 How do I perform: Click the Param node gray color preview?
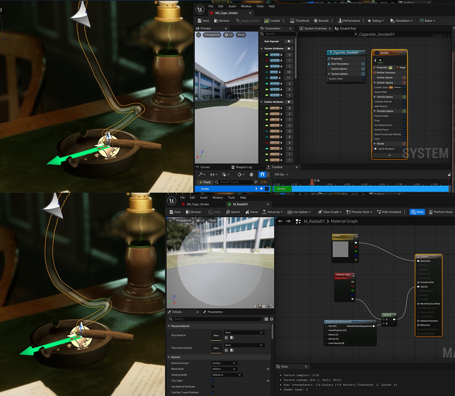pyautogui.click(x=340, y=249)
